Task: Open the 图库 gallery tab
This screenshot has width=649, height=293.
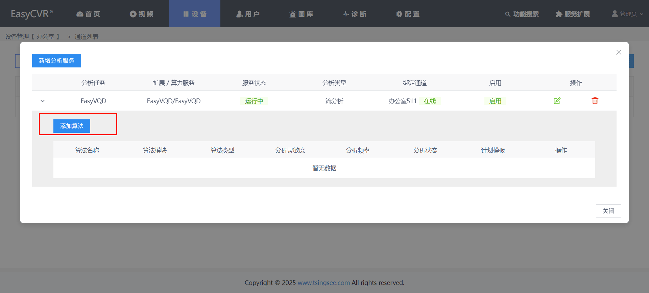Action: 301,14
